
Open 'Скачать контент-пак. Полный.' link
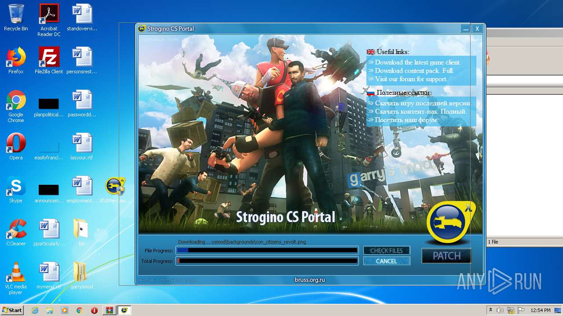click(x=421, y=111)
